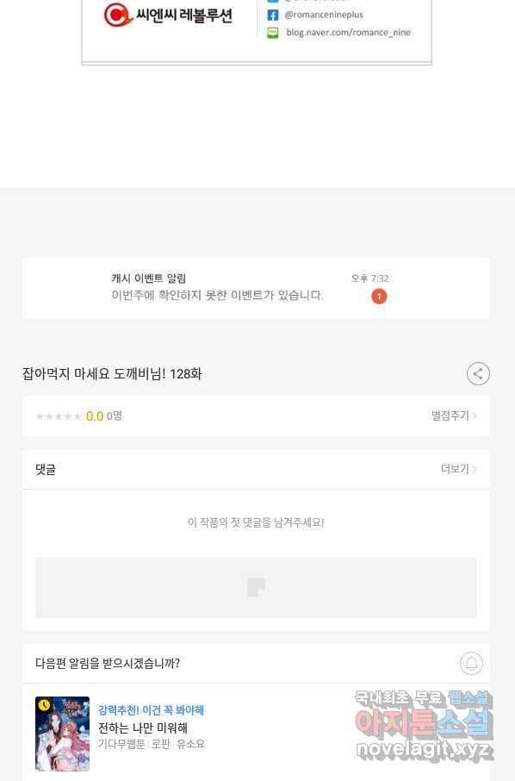Click the gray star rating icons
Screen dimensions: 515x781
point(59,416)
